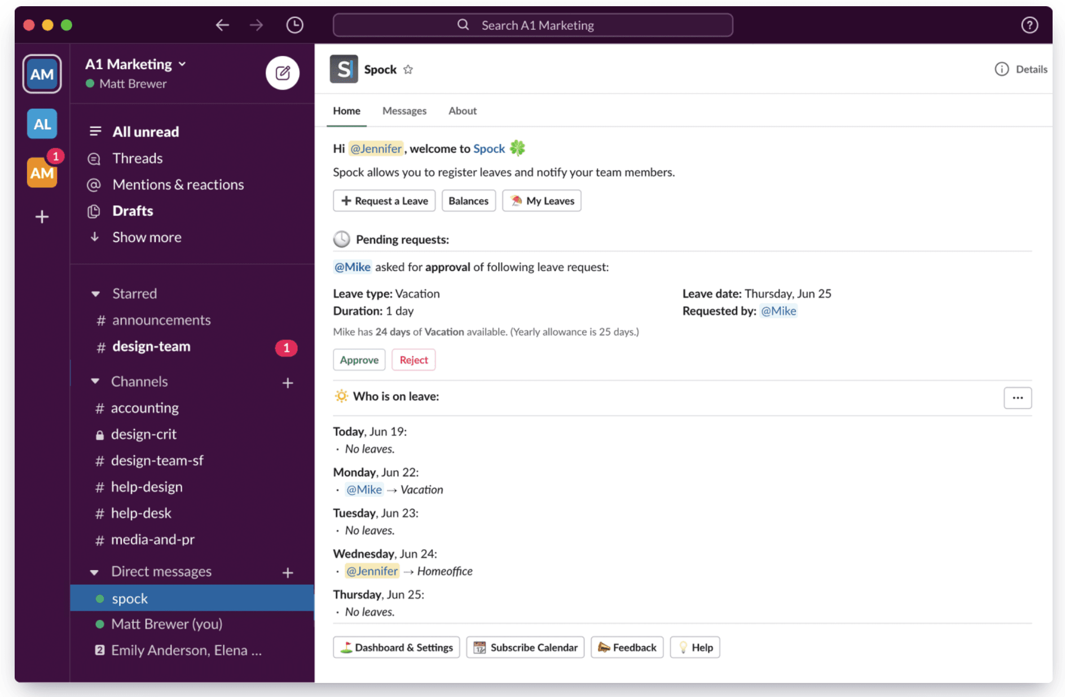Switch to the Messages tab
The image size is (1065, 697).
[404, 111]
